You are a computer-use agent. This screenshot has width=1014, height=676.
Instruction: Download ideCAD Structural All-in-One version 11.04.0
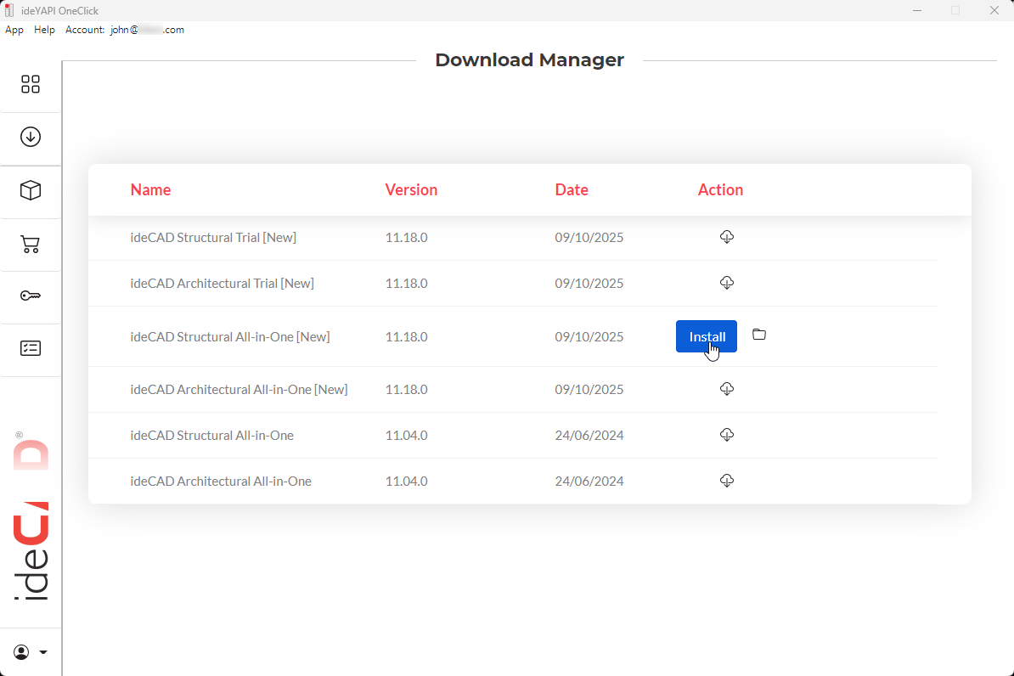[726, 435]
